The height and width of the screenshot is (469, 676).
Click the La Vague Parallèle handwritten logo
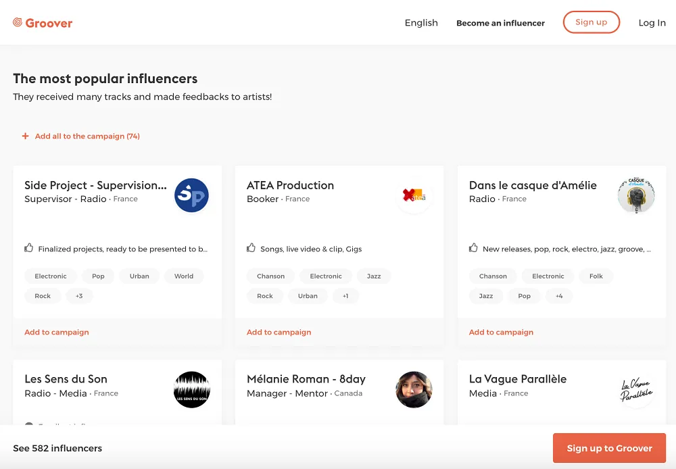pyautogui.click(x=636, y=389)
